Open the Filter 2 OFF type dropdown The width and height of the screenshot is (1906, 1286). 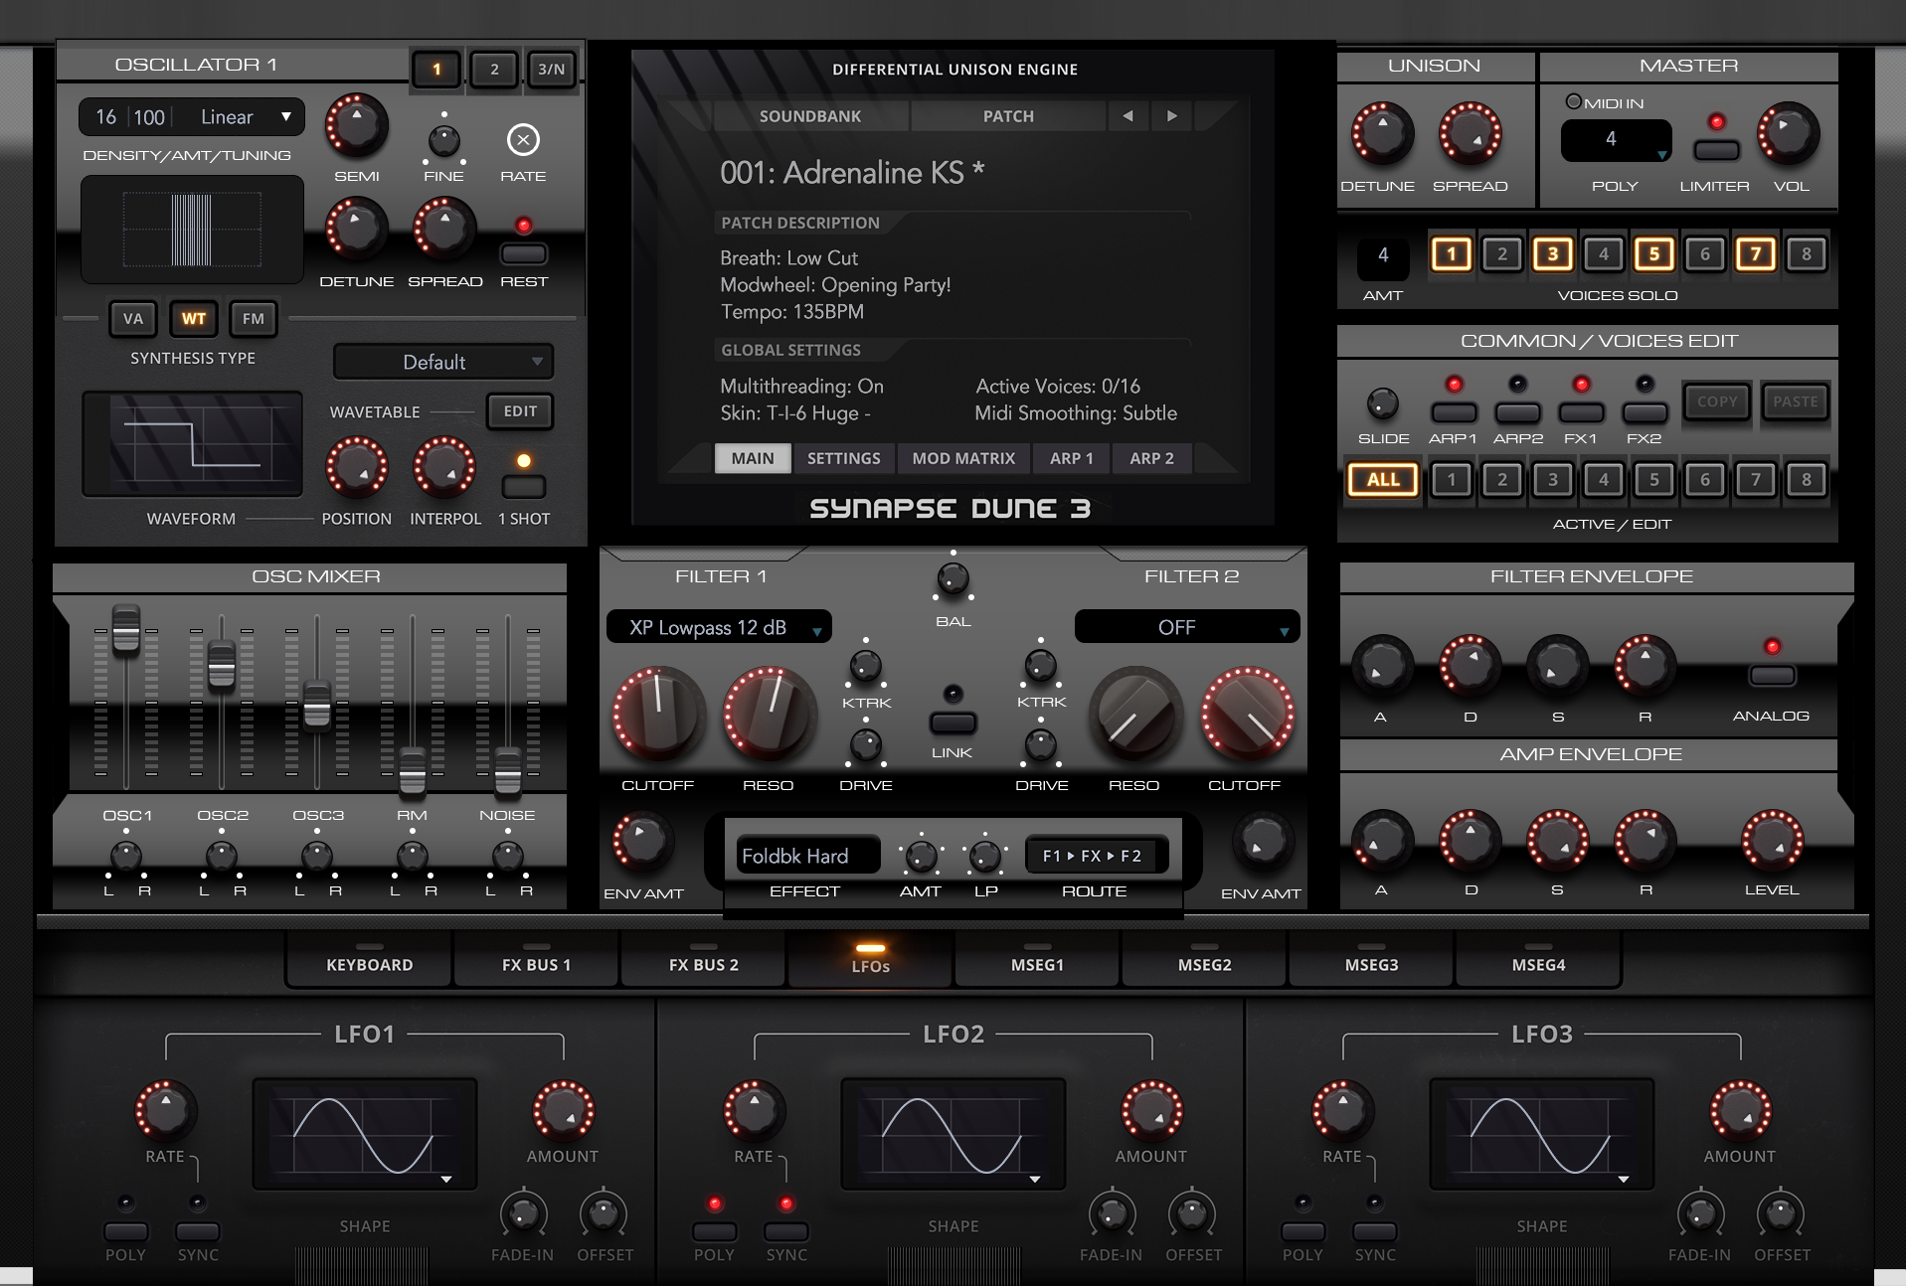click(x=1187, y=627)
